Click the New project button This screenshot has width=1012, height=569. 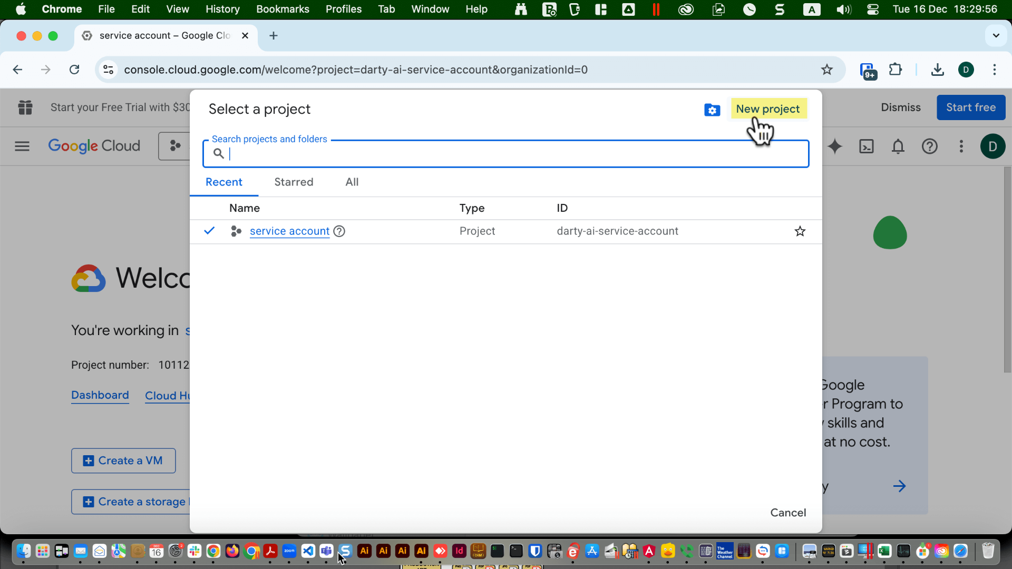pos(768,109)
